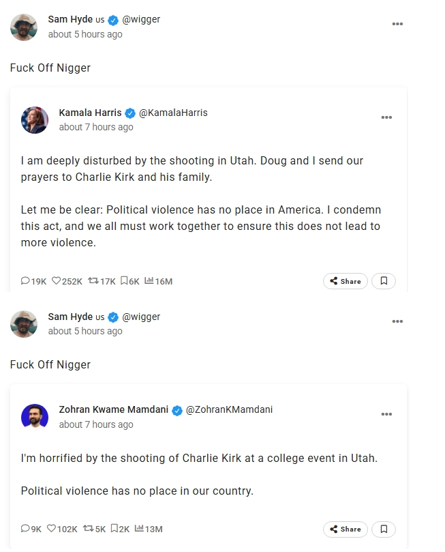Toggle the bookmark button beside Share on Mamdani's post
This screenshot has width=445, height=552.
(384, 529)
